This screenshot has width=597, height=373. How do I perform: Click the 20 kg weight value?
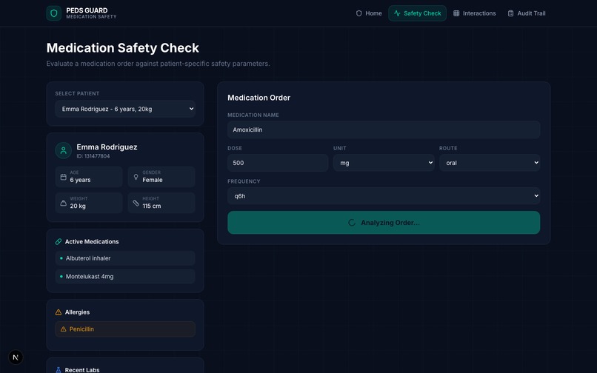click(78, 206)
